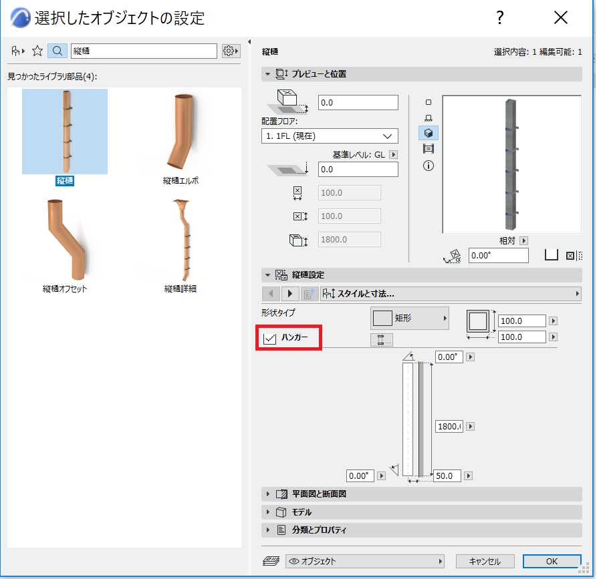Click the 3D preview image of the downpipe
Image resolution: width=597 pixels, height=579 pixels.
(x=511, y=164)
